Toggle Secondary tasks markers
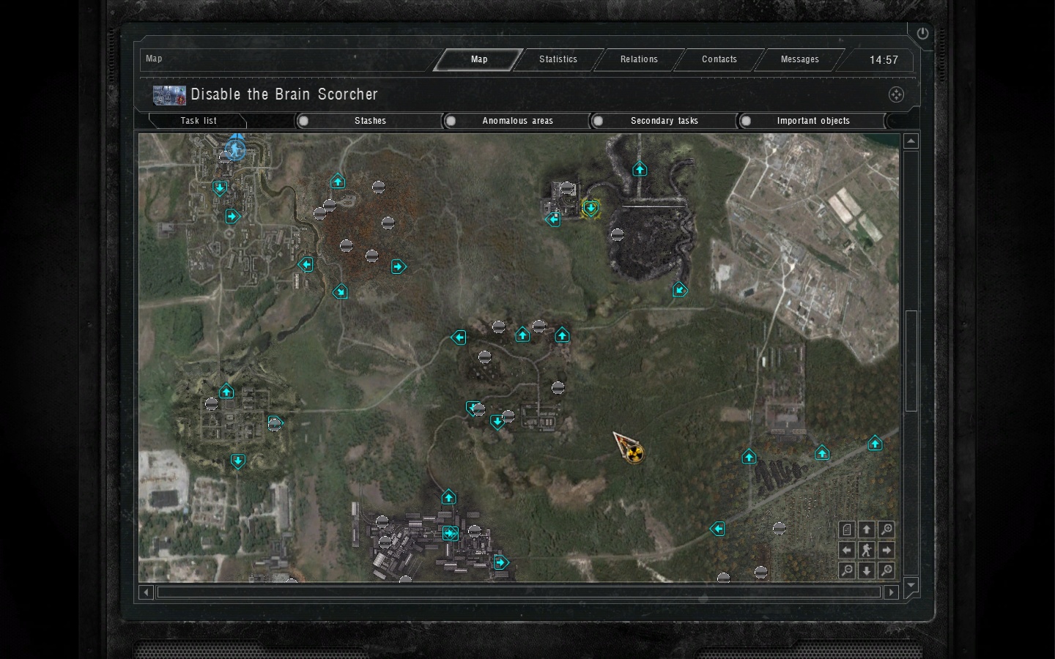The width and height of the screenshot is (1055, 659). coord(665,121)
